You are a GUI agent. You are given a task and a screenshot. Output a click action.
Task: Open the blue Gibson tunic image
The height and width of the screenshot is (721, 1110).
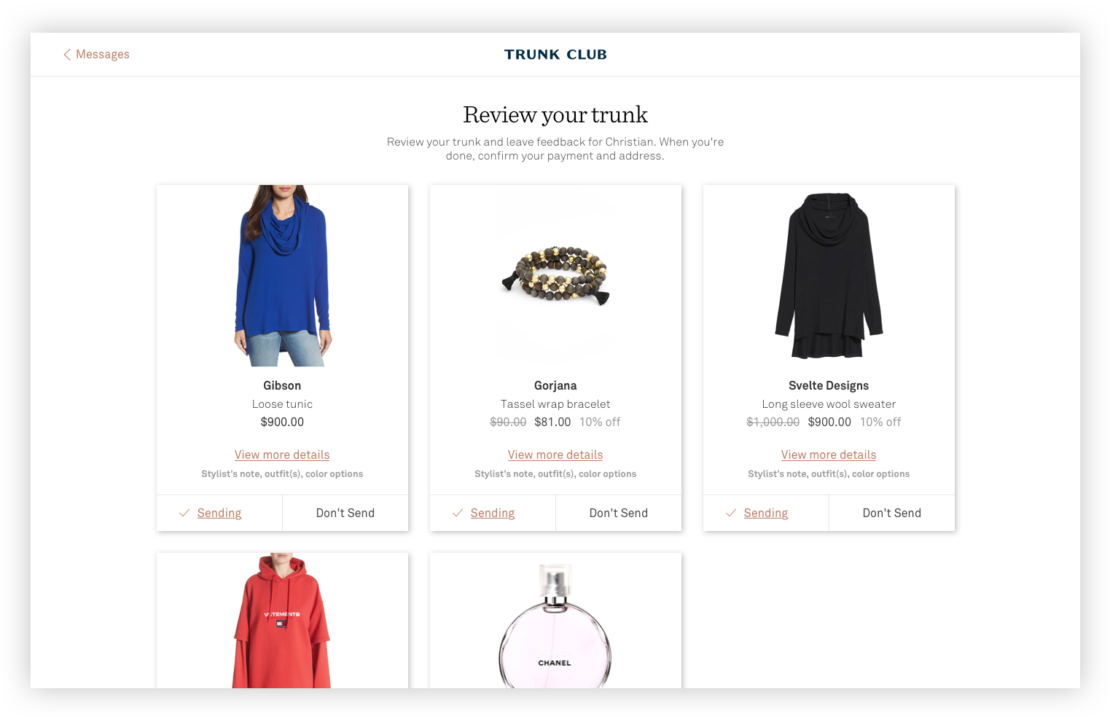[x=283, y=275]
